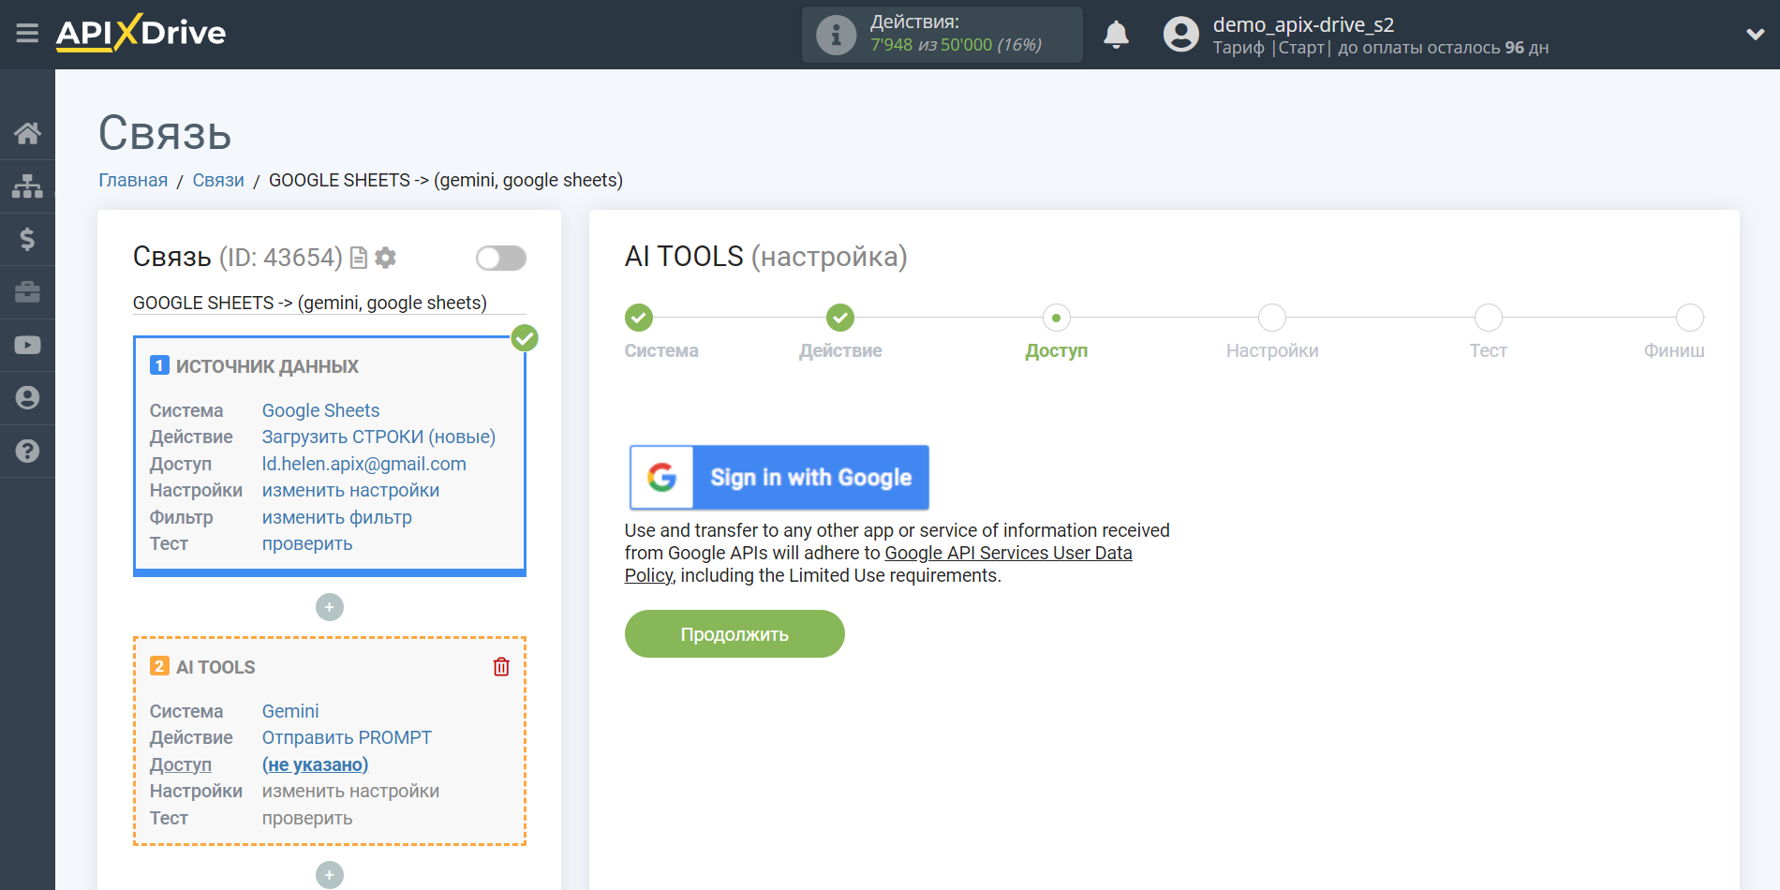Open connection notes document icon
The height and width of the screenshot is (890, 1780).
coord(358,258)
